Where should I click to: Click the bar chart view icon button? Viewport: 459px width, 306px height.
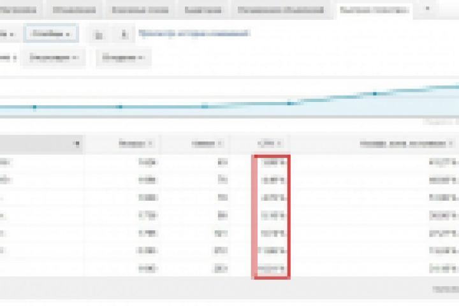(99, 35)
